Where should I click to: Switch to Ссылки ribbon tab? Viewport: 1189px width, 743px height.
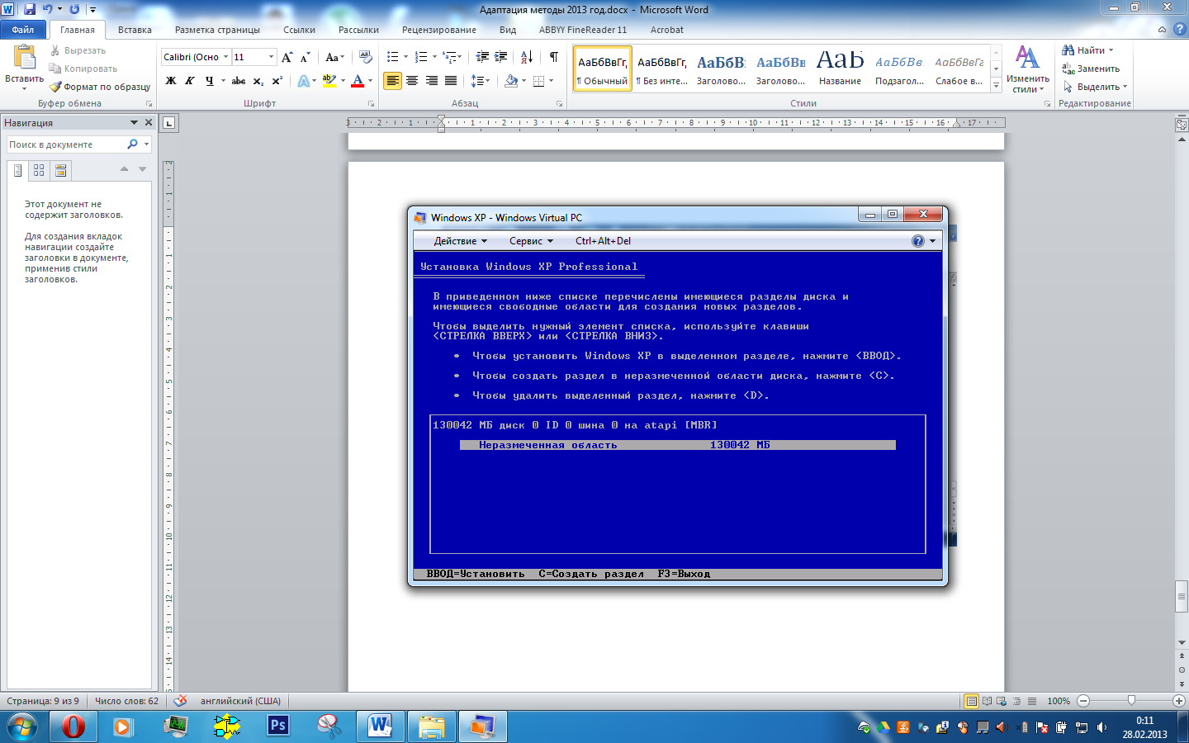tap(299, 30)
